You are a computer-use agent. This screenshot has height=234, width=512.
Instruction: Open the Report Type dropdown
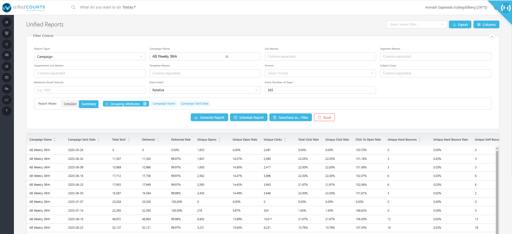(90, 57)
